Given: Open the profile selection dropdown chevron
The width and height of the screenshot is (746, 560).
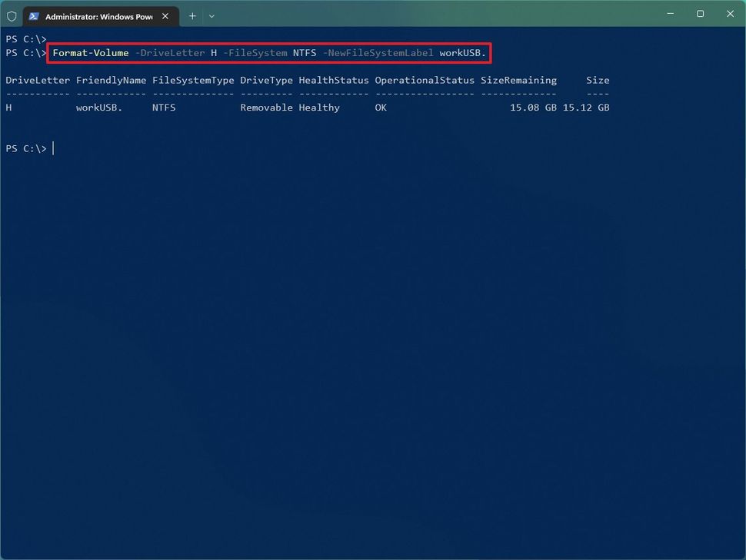Looking at the screenshot, I should point(211,15).
